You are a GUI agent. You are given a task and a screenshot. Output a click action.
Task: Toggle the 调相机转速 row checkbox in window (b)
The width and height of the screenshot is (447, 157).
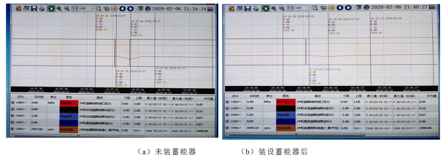click(x=227, y=128)
